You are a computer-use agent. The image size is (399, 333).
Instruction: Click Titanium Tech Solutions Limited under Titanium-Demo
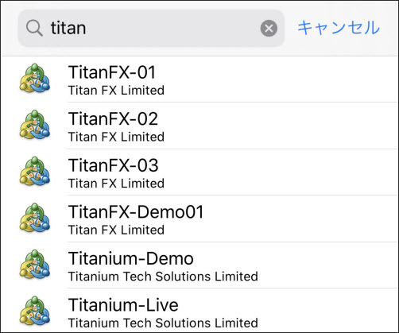[163, 277]
